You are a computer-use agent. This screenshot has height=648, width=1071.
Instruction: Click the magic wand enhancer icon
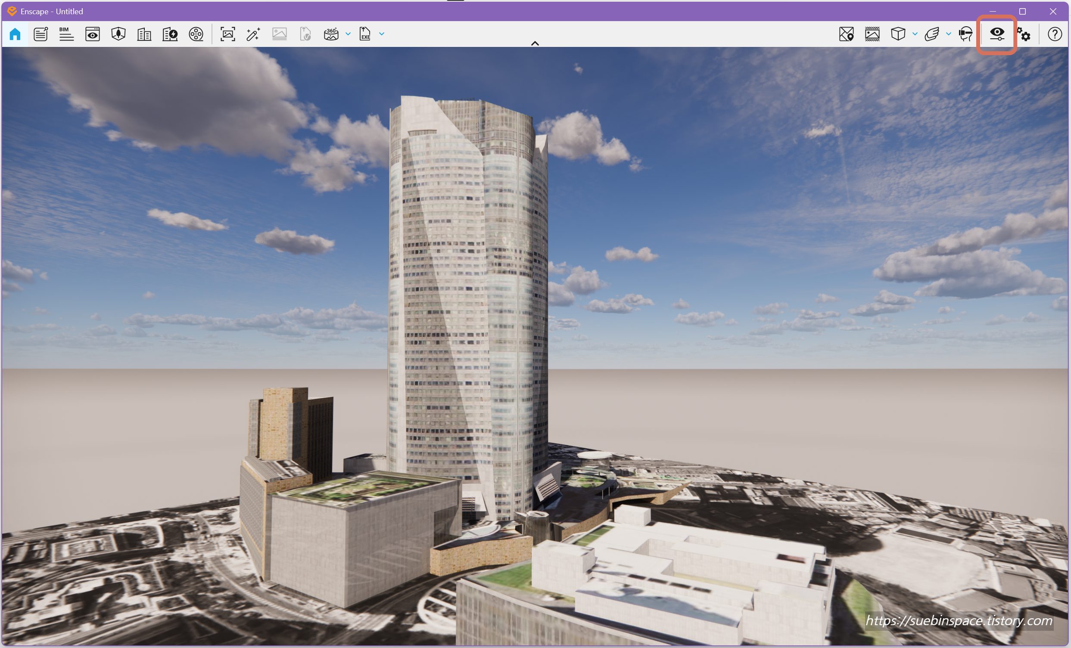(x=253, y=34)
